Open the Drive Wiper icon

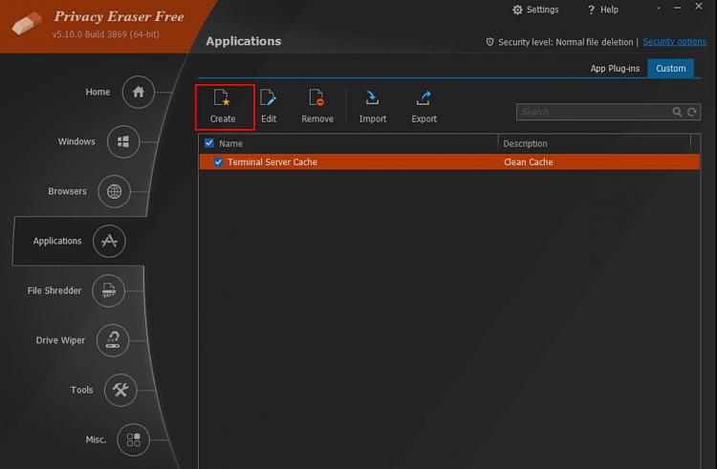click(x=113, y=340)
